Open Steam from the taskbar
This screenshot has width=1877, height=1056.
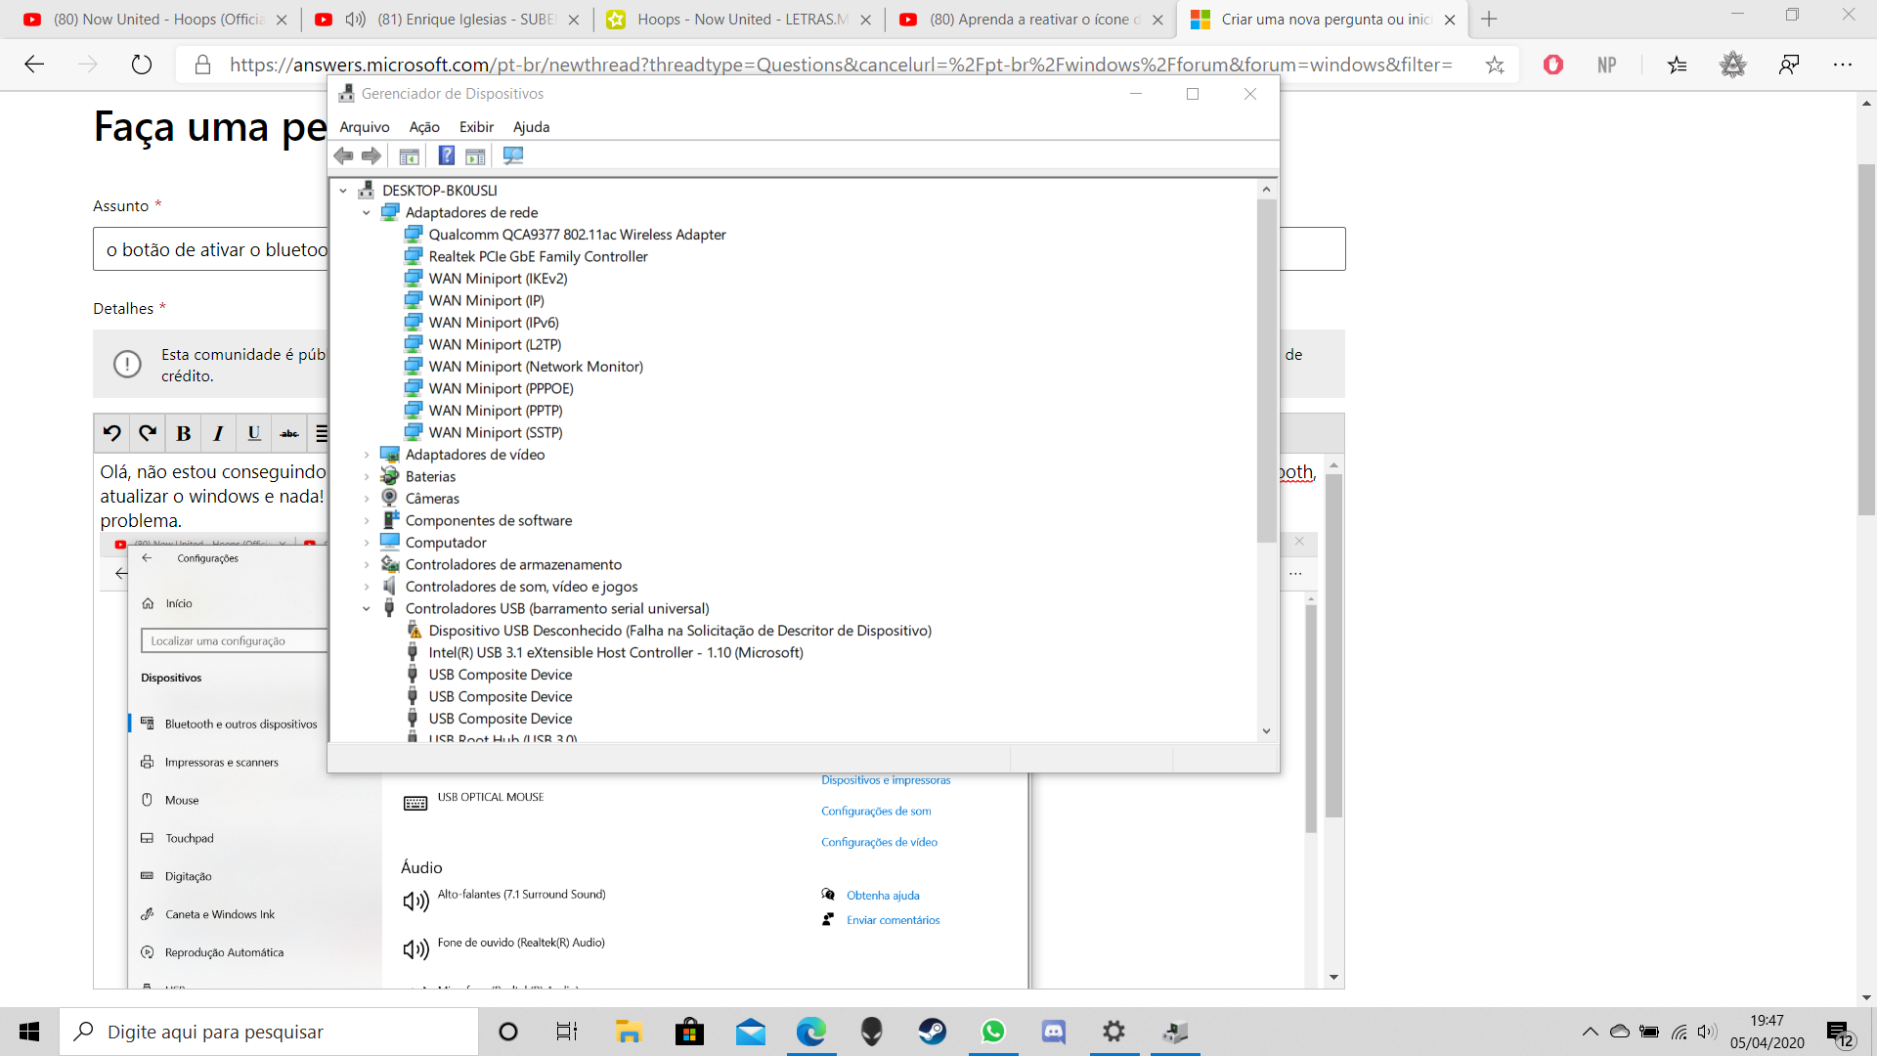point(932,1032)
